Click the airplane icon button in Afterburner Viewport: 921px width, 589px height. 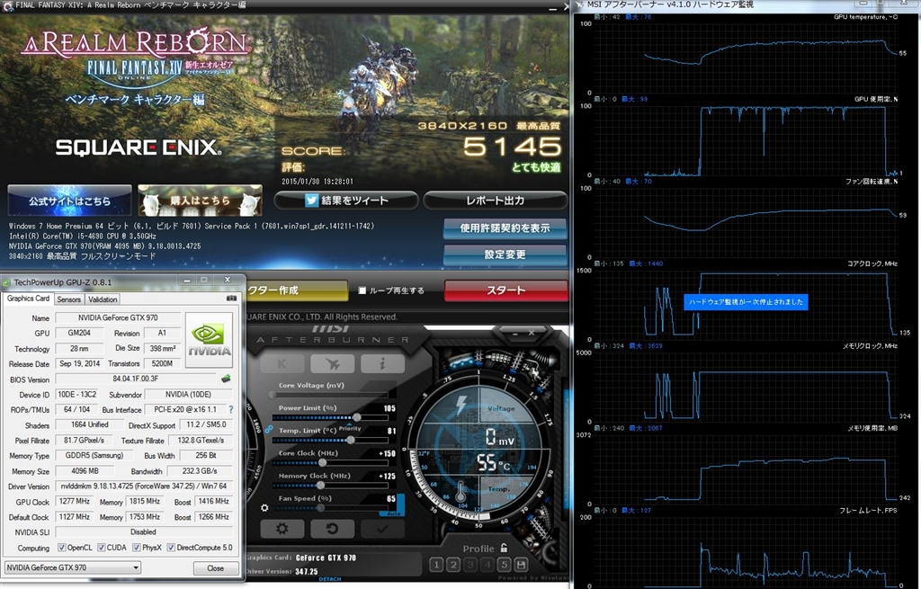click(332, 364)
